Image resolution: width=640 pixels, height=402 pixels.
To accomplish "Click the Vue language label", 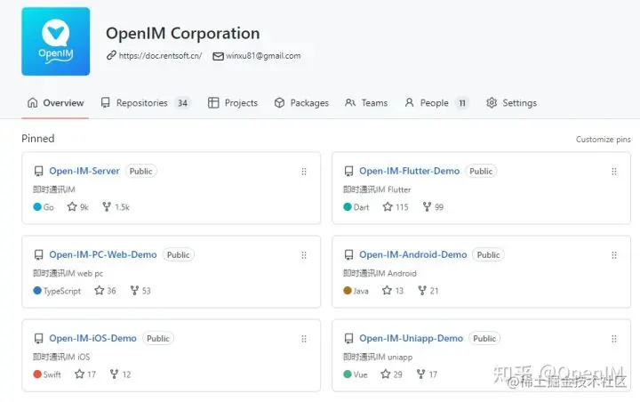I will [x=360, y=374].
